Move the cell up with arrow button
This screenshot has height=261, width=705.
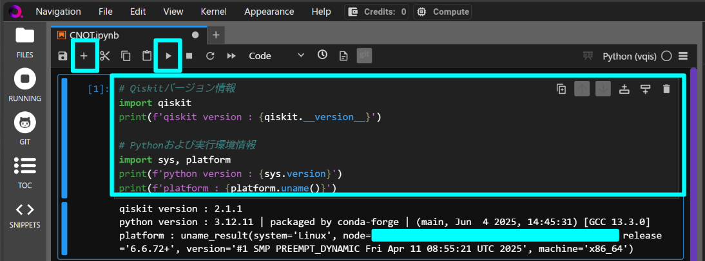point(582,89)
